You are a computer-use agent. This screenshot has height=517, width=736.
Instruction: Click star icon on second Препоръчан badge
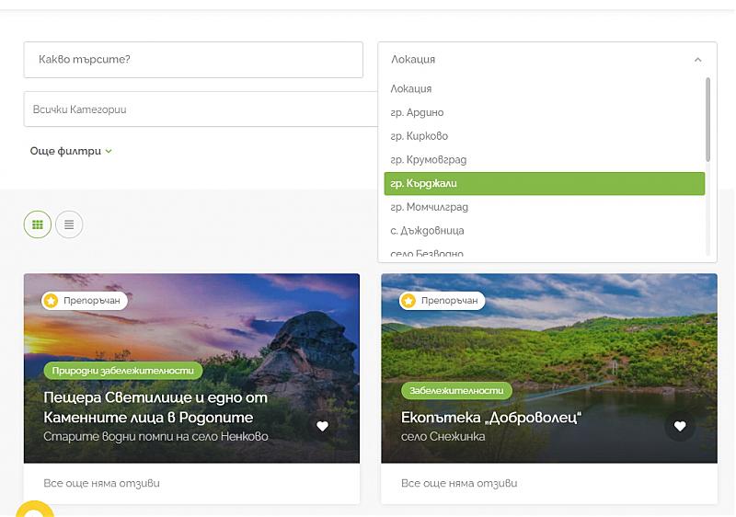(409, 301)
